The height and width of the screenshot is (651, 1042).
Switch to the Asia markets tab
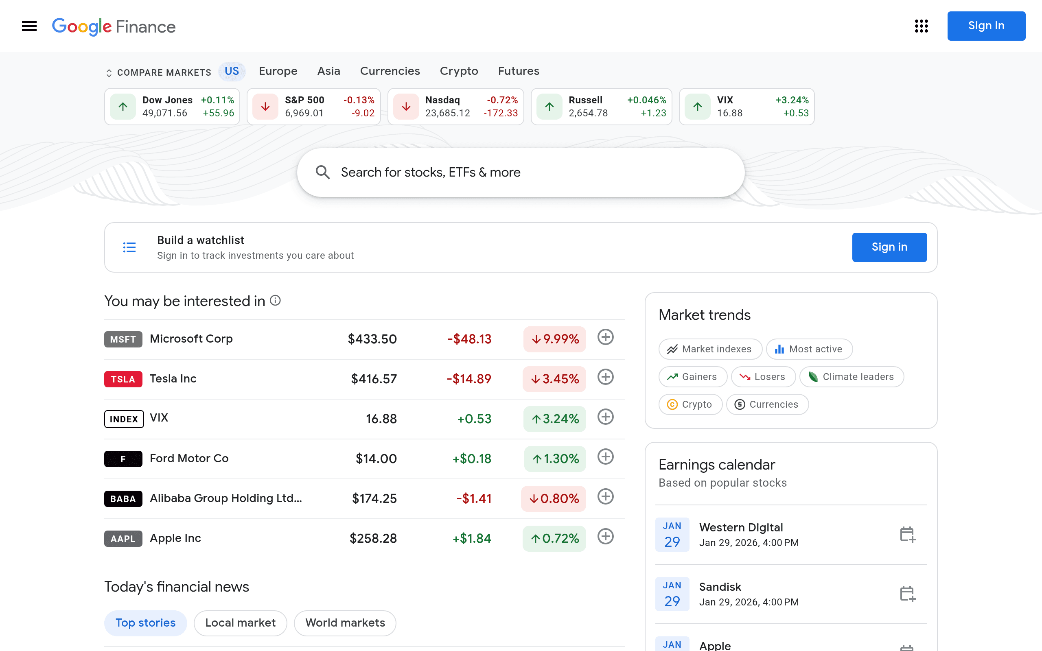pos(328,71)
